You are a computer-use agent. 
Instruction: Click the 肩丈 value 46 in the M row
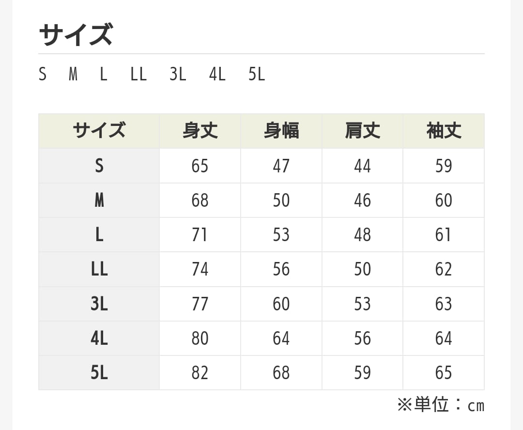pos(362,200)
